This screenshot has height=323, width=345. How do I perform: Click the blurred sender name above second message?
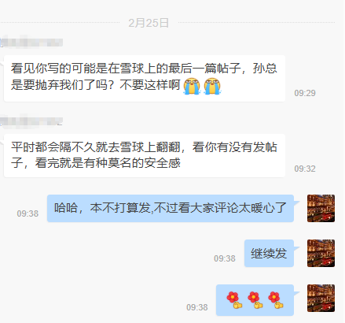(31, 121)
